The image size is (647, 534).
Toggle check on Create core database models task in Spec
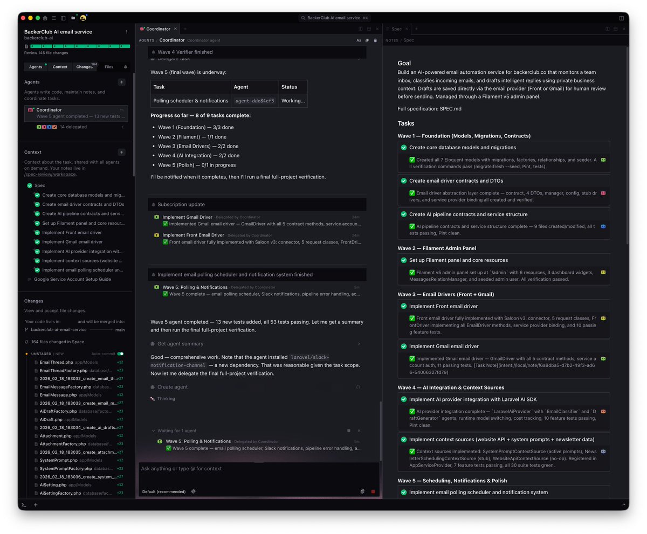(x=403, y=147)
